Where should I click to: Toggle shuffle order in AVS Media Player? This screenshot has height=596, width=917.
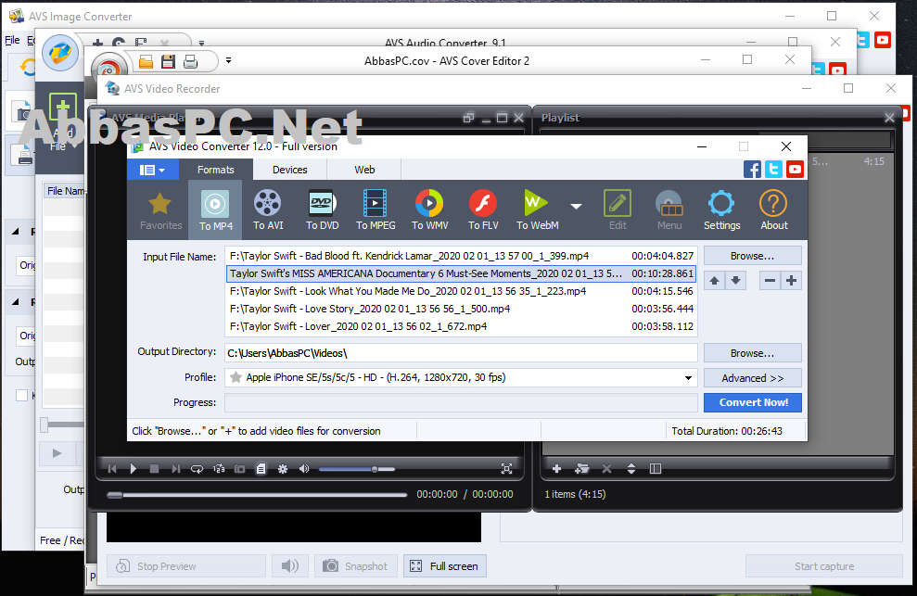coord(219,468)
